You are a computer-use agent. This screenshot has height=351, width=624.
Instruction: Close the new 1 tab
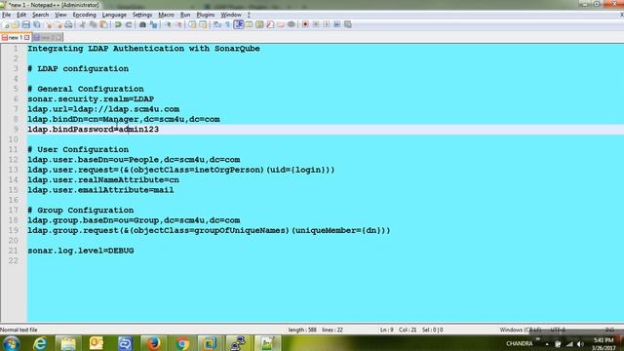tap(27, 37)
